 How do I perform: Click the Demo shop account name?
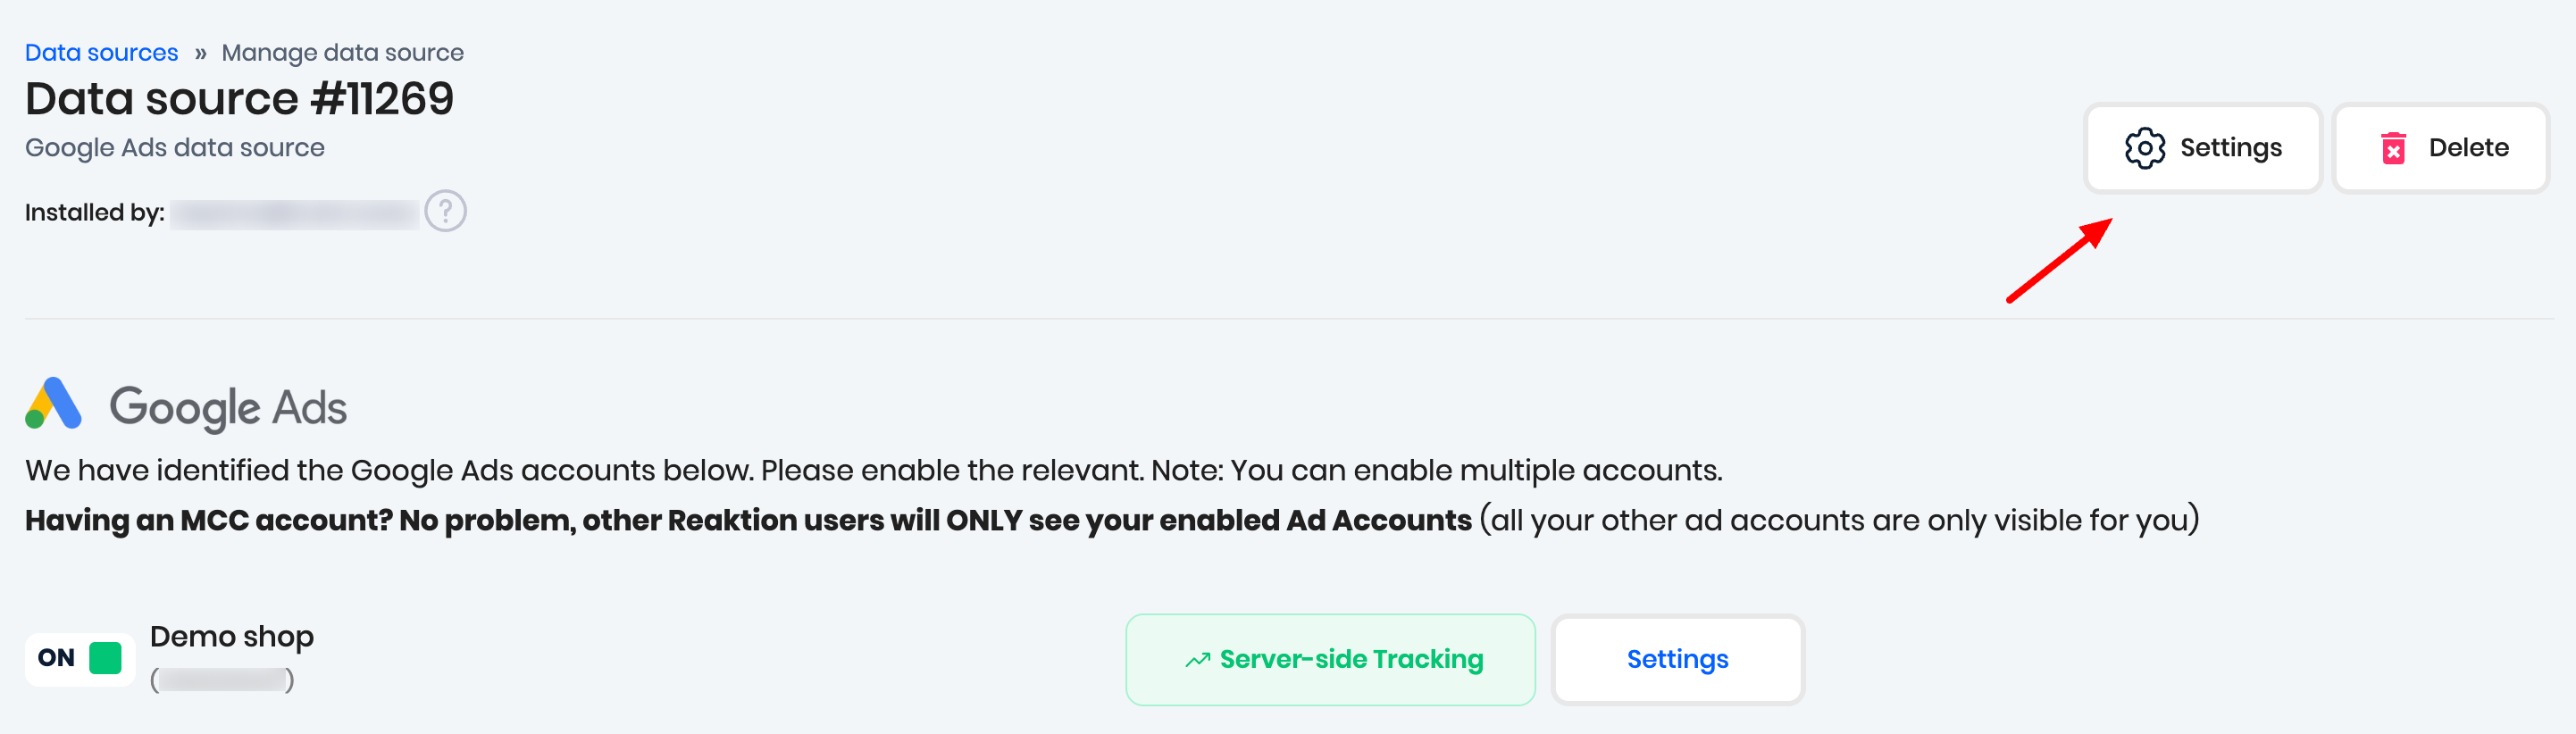click(231, 636)
